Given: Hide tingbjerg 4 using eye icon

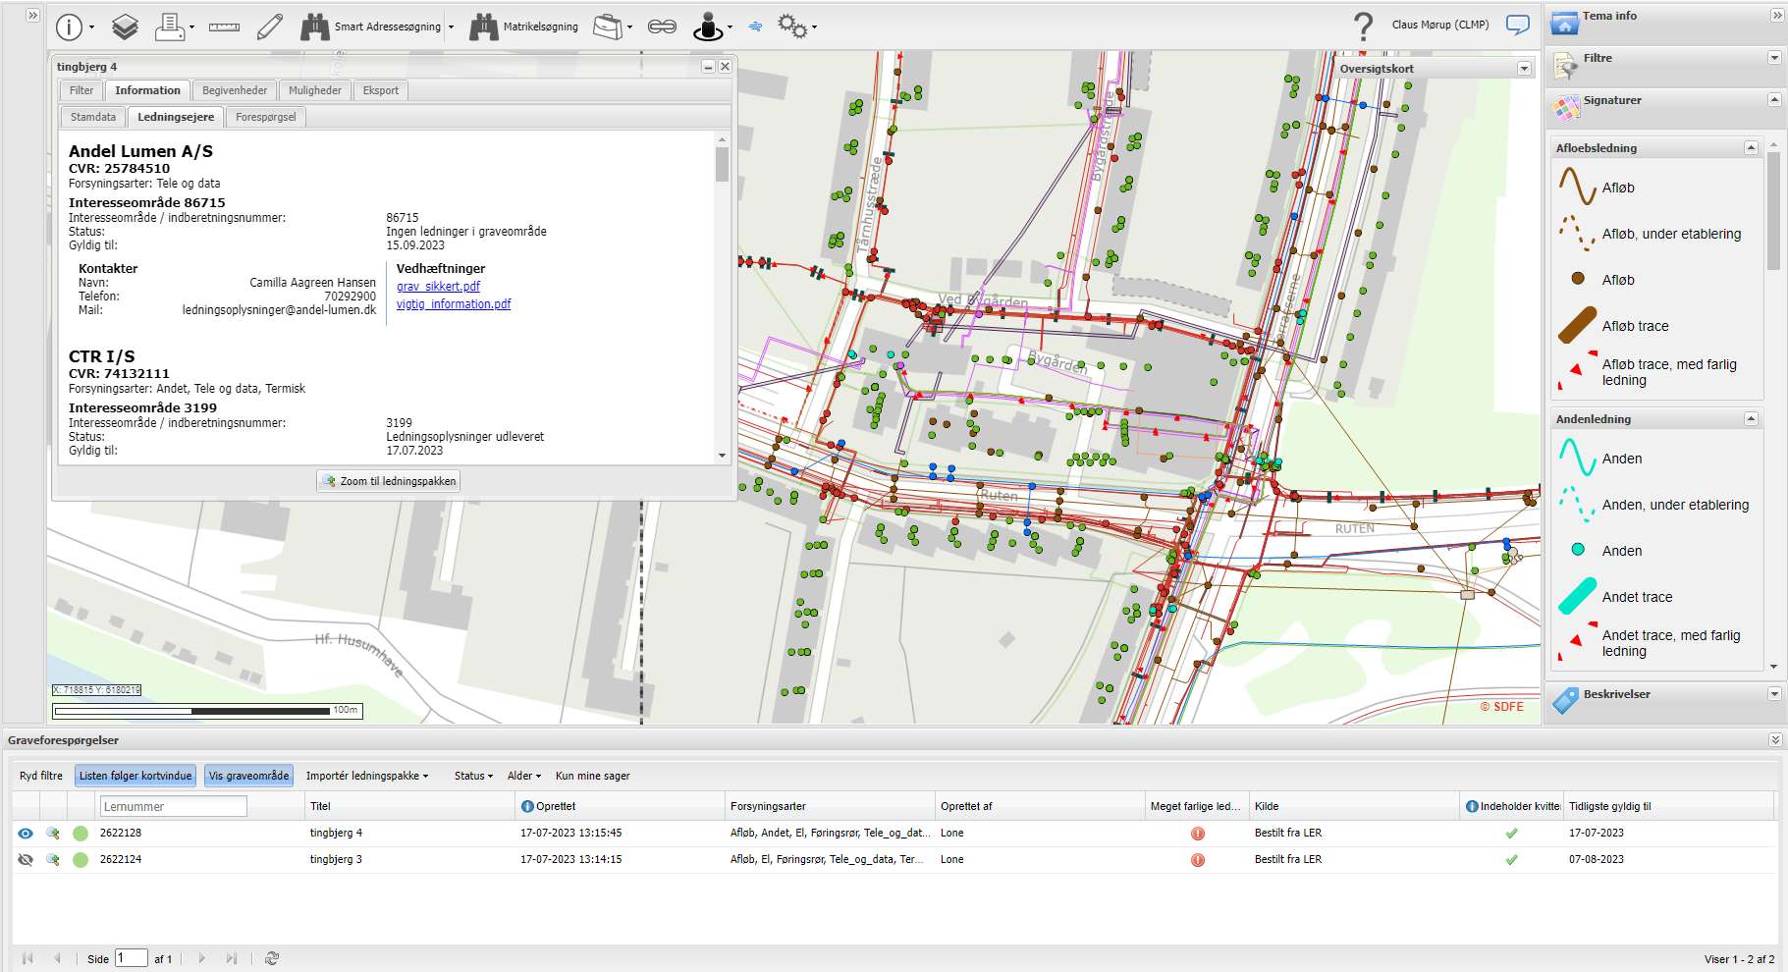Looking at the screenshot, I should tap(26, 833).
